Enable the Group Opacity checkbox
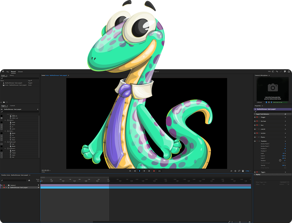This screenshot has height=223, width=292. click(285, 167)
